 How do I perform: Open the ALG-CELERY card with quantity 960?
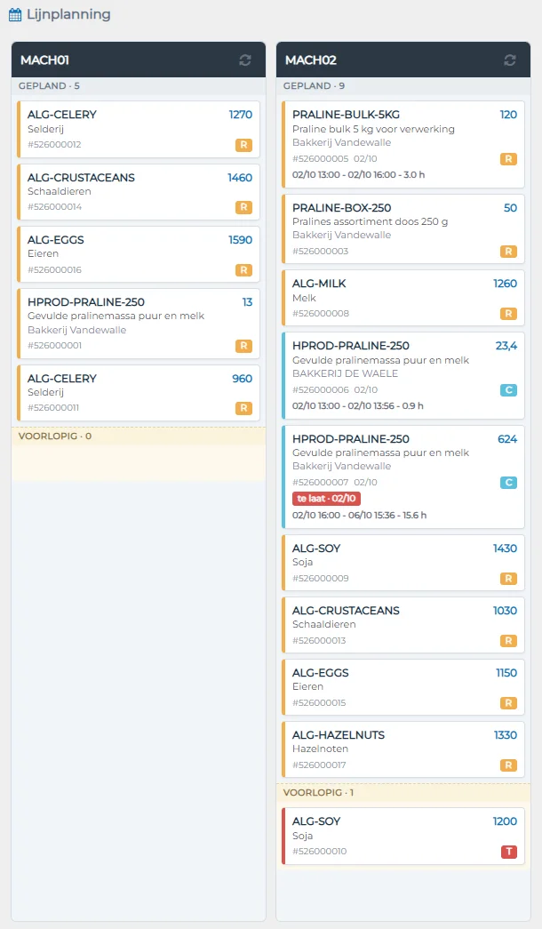tap(139, 393)
